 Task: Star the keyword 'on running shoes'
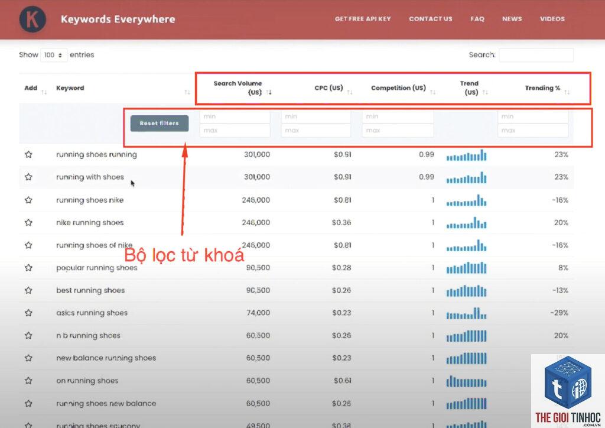(x=28, y=381)
